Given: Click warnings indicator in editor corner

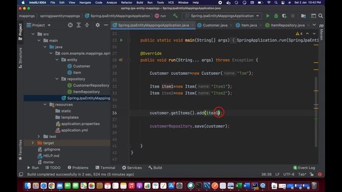Looking at the screenshot, I should pos(299,34).
